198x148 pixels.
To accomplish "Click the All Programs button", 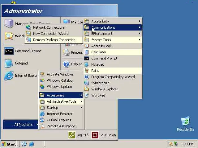I will pos(20,125).
